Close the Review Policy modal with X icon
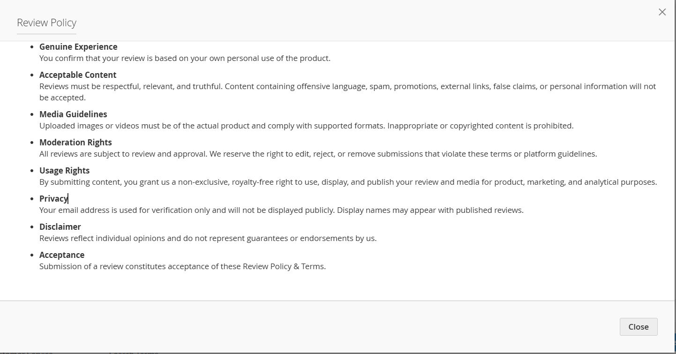Image resolution: width=676 pixels, height=354 pixels. [662, 12]
